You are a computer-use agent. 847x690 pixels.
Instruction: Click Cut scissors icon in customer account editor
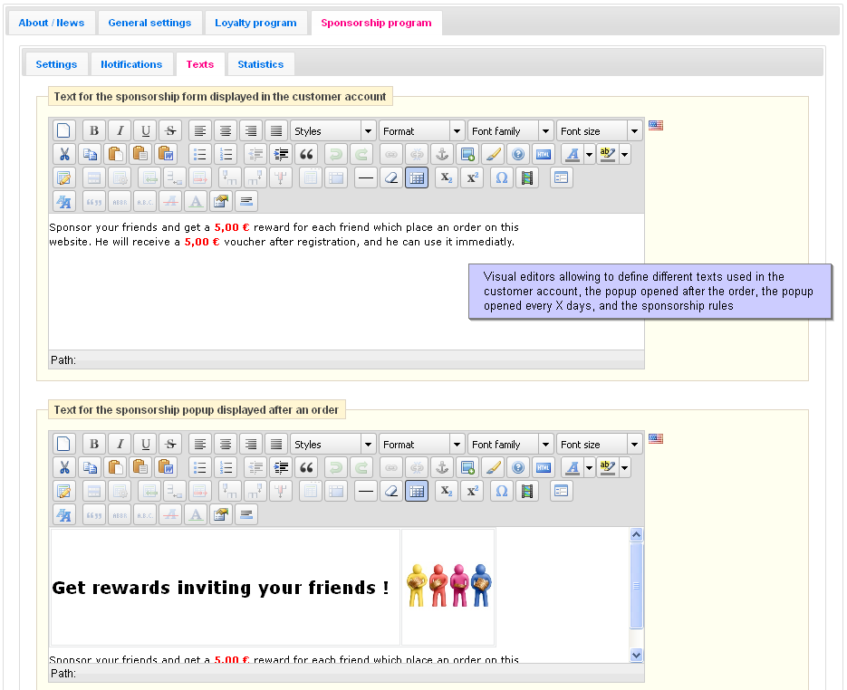click(x=64, y=155)
